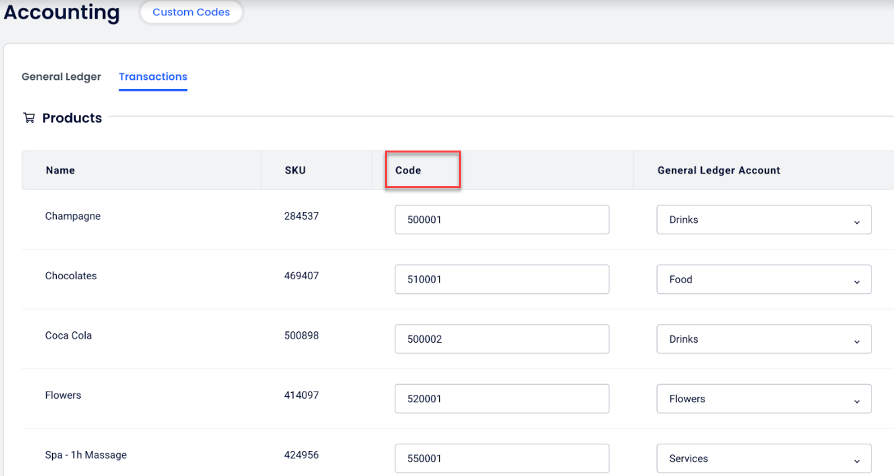Expand the Flowers ledger account dropdown
The height and width of the screenshot is (476, 894).
coord(764,399)
